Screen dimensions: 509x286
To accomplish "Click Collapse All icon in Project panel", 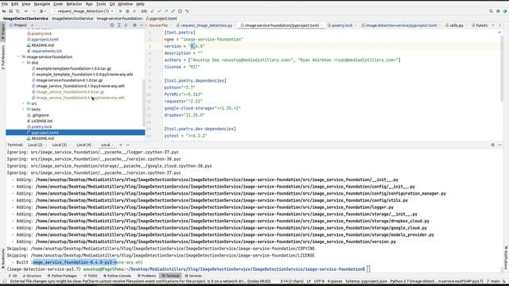I will [x=126, y=25].
